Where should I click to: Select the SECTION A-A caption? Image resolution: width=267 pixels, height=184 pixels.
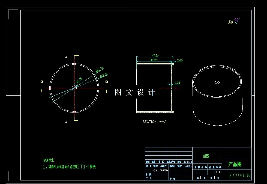[154, 122]
